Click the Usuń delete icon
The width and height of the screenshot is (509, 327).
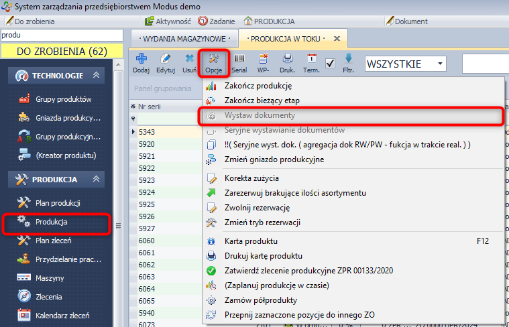point(190,63)
